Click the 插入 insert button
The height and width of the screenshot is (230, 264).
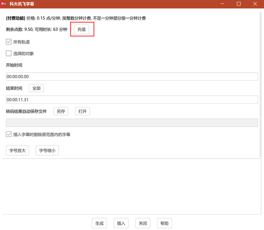click(x=121, y=223)
